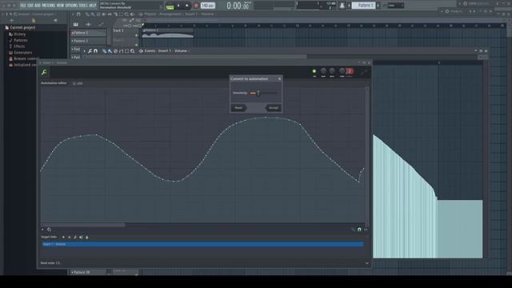Click the plugin wrench options icon
The height and width of the screenshot is (288, 512).
(44, 72)
